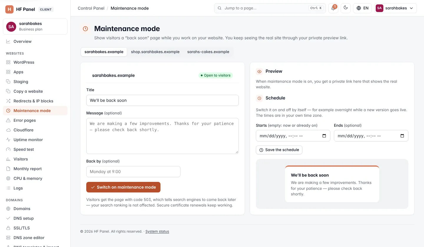Click the Speed test gauge icon
This screenshot has width=424, height=247.
(x=8, y=149)
